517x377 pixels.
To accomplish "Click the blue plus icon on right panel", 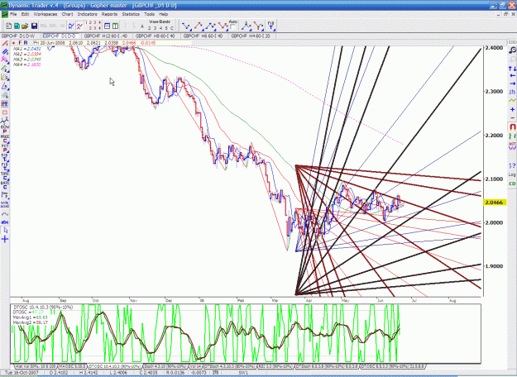I will pos(512,109).
